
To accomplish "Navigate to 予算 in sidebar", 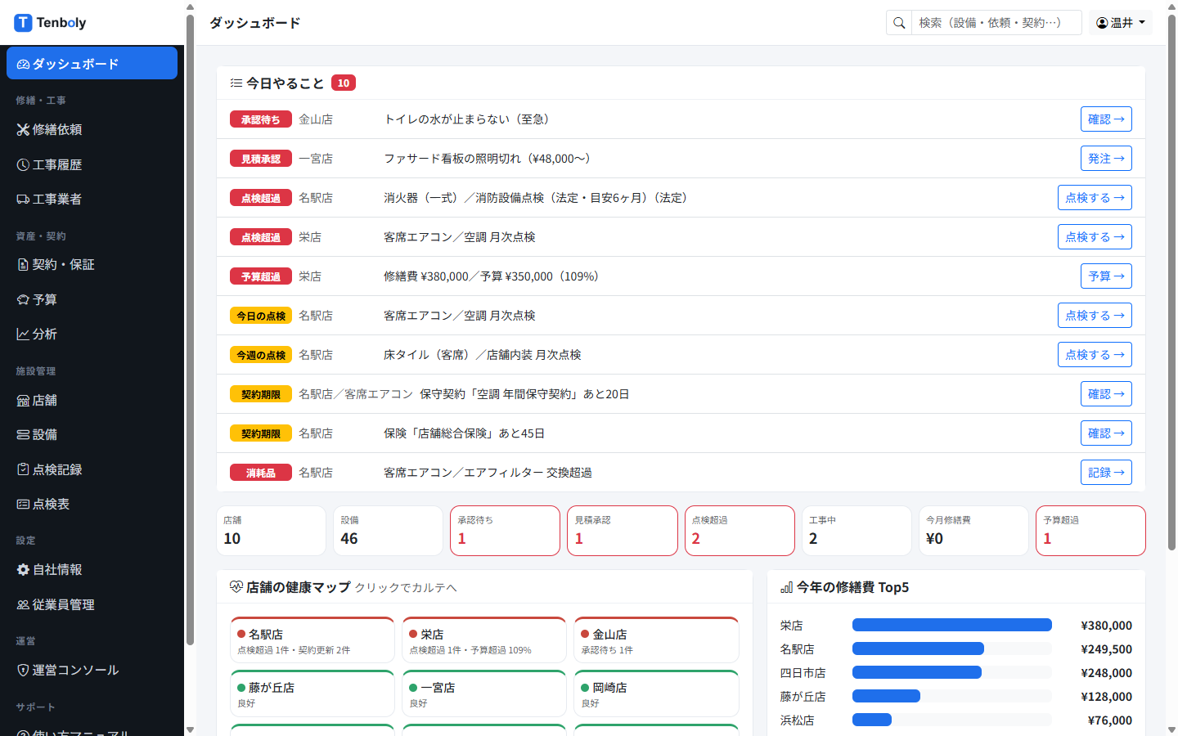I will click(92, 299).
